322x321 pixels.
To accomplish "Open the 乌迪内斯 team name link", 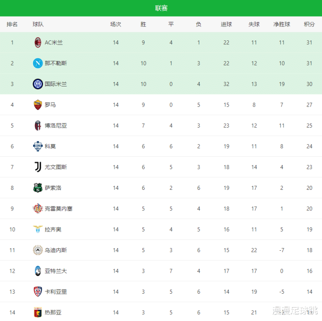I will [x=56, y=250].
